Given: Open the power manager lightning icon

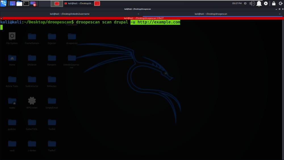Looking at the screenshot, I should point(266,3).
